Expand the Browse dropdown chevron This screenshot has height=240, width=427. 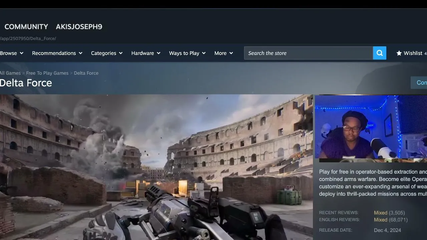(x=22, y=53)
